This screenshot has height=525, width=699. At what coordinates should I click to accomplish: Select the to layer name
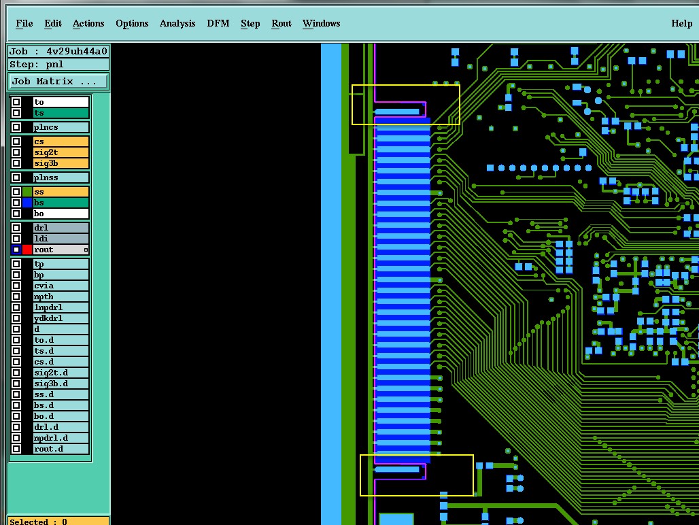point(61,102)
